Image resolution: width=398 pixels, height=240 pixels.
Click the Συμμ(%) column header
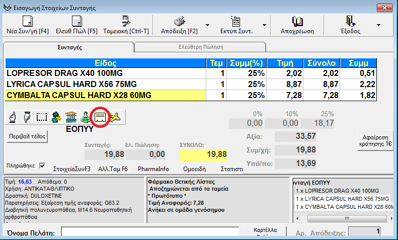pyautogui.click(x=247, y=63)
